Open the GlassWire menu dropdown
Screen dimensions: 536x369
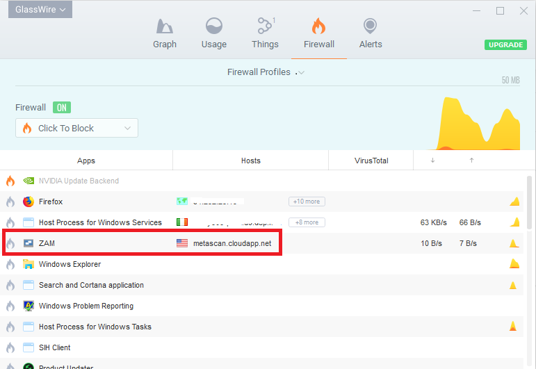tap(40, 9)
